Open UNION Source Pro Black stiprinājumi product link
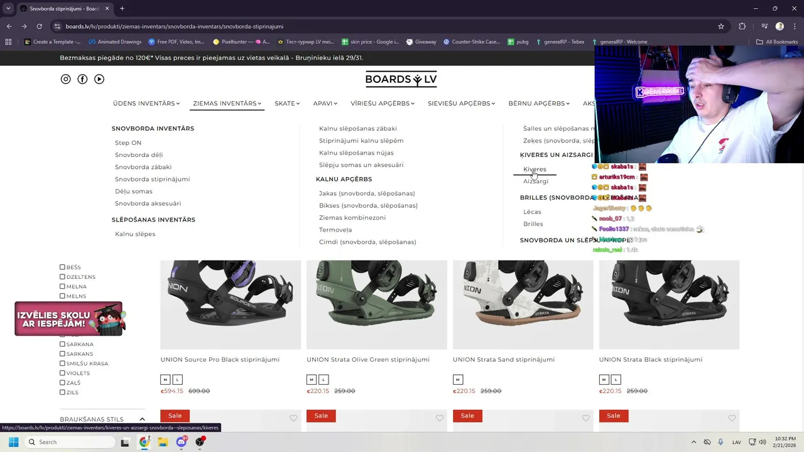The image size is (804, 452). tap(220, 360)
